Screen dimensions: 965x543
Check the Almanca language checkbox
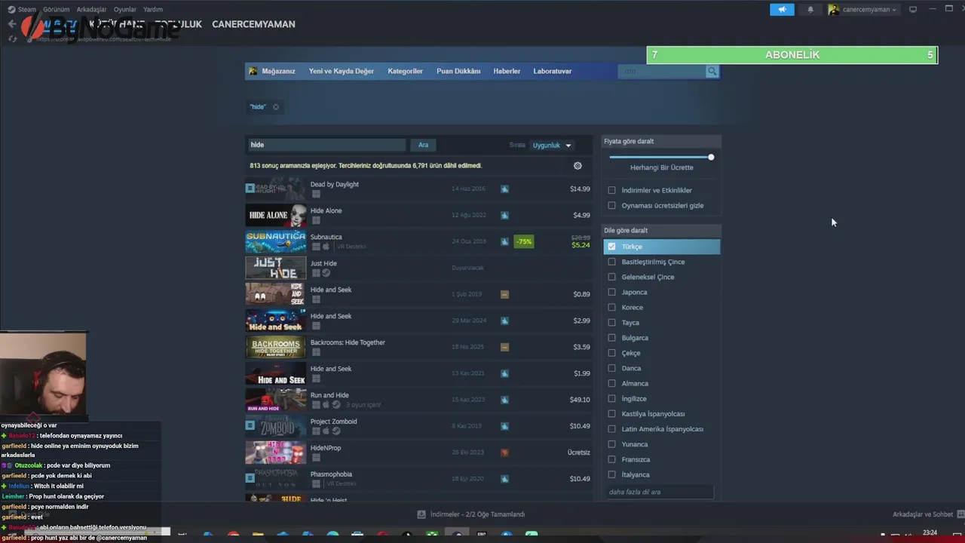tap(611, 383)
